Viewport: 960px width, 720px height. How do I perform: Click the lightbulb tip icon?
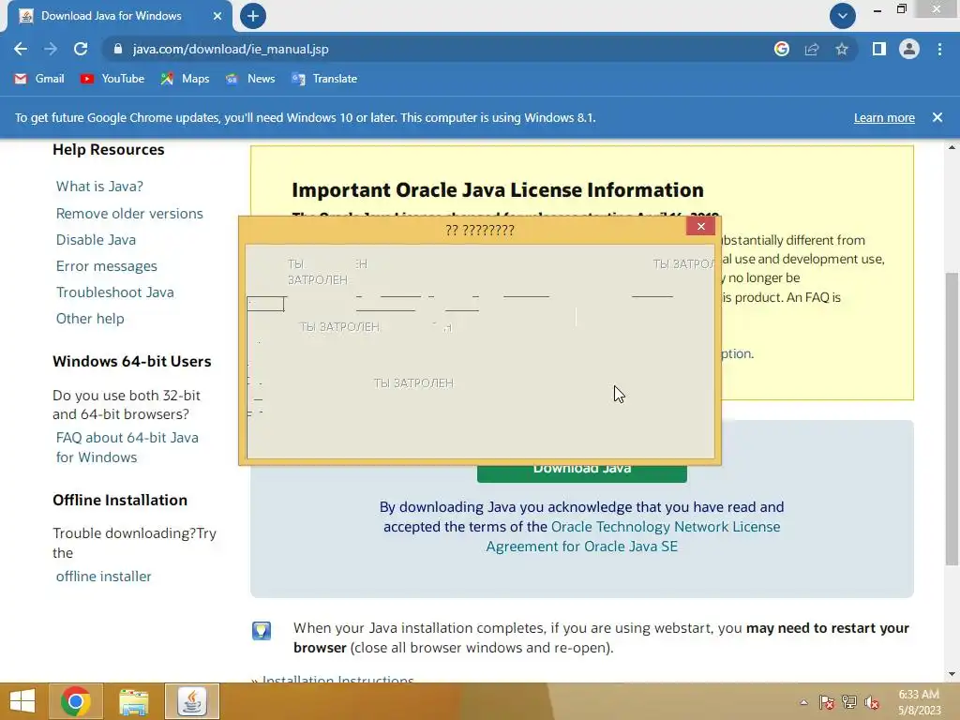[262, 631]
